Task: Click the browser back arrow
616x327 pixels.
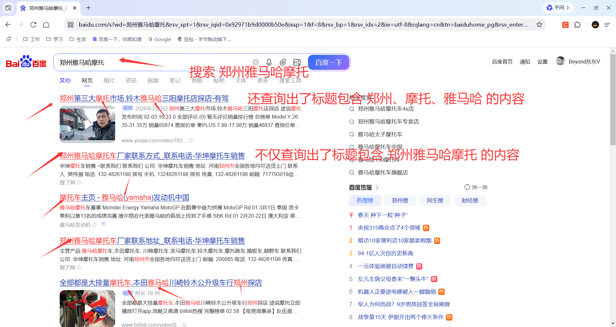Action: tap(8, 25)
